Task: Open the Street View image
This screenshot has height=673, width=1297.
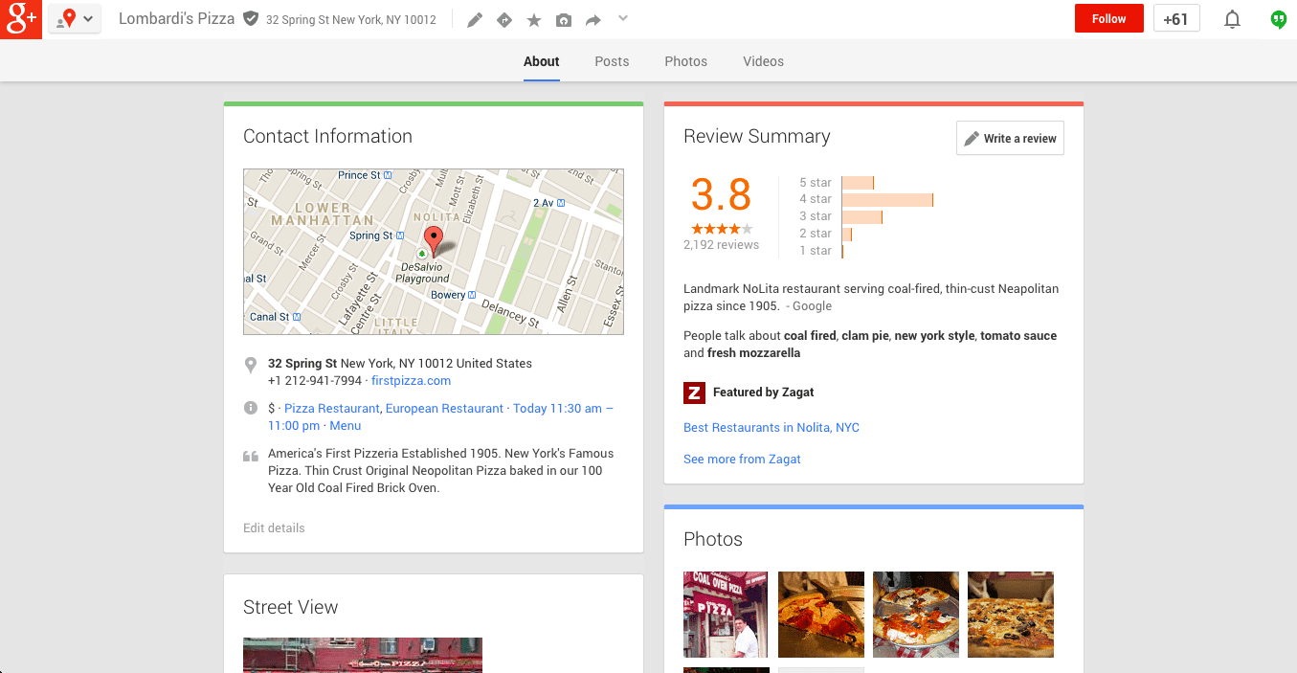Action: [363, 655]
